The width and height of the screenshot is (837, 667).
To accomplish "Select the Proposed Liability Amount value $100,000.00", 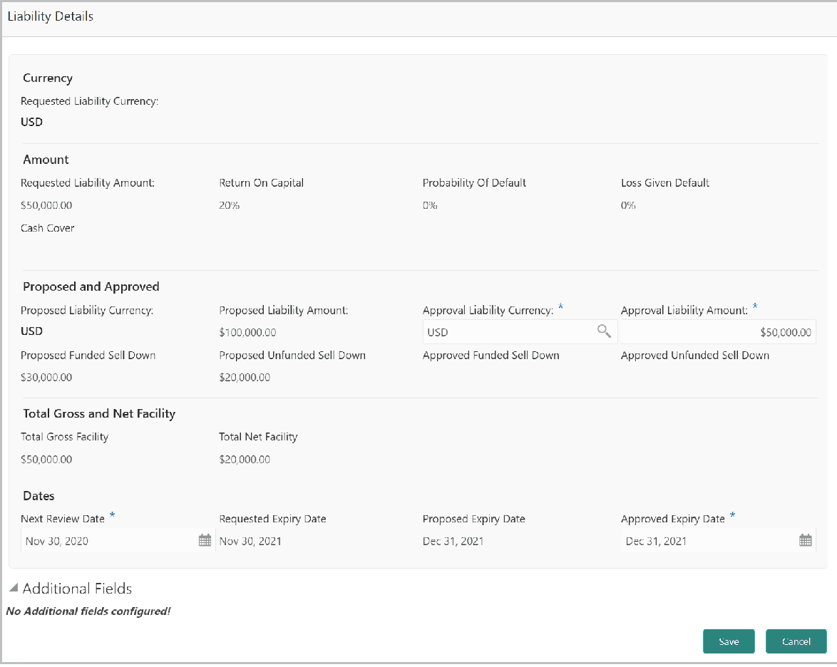I will coord(247,333).
